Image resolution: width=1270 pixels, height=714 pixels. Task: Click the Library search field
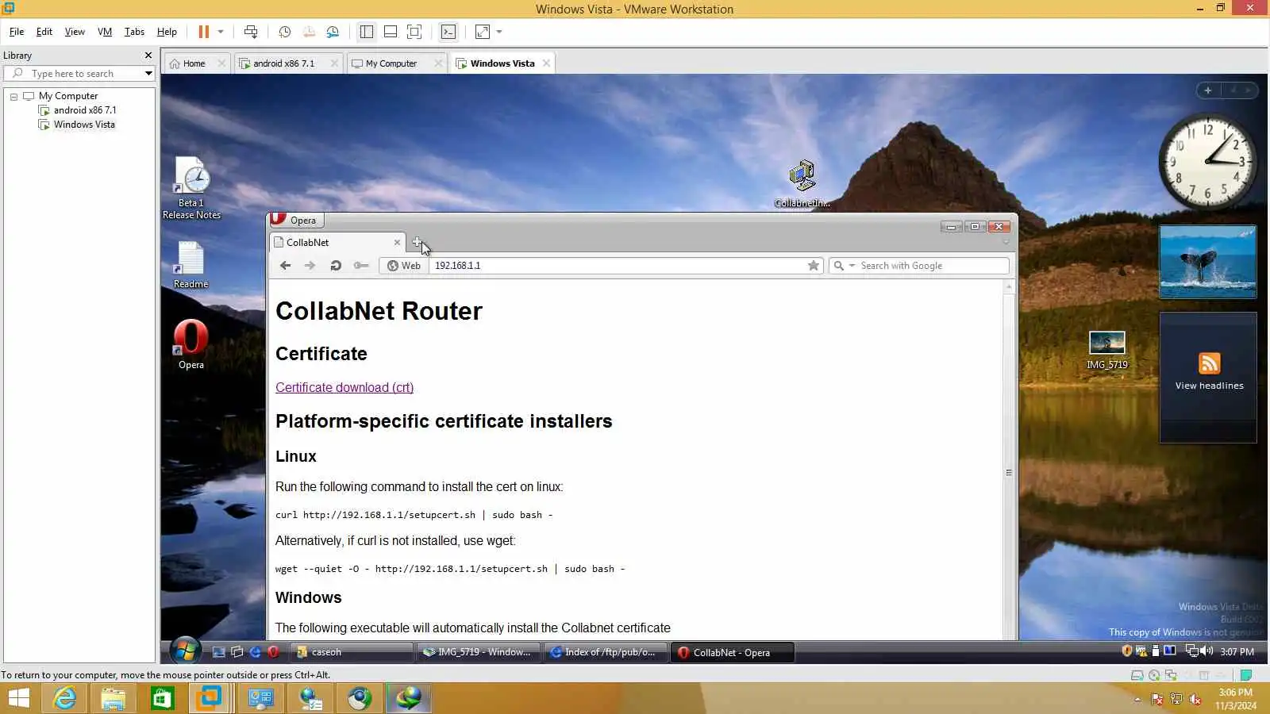pos(79,74)
